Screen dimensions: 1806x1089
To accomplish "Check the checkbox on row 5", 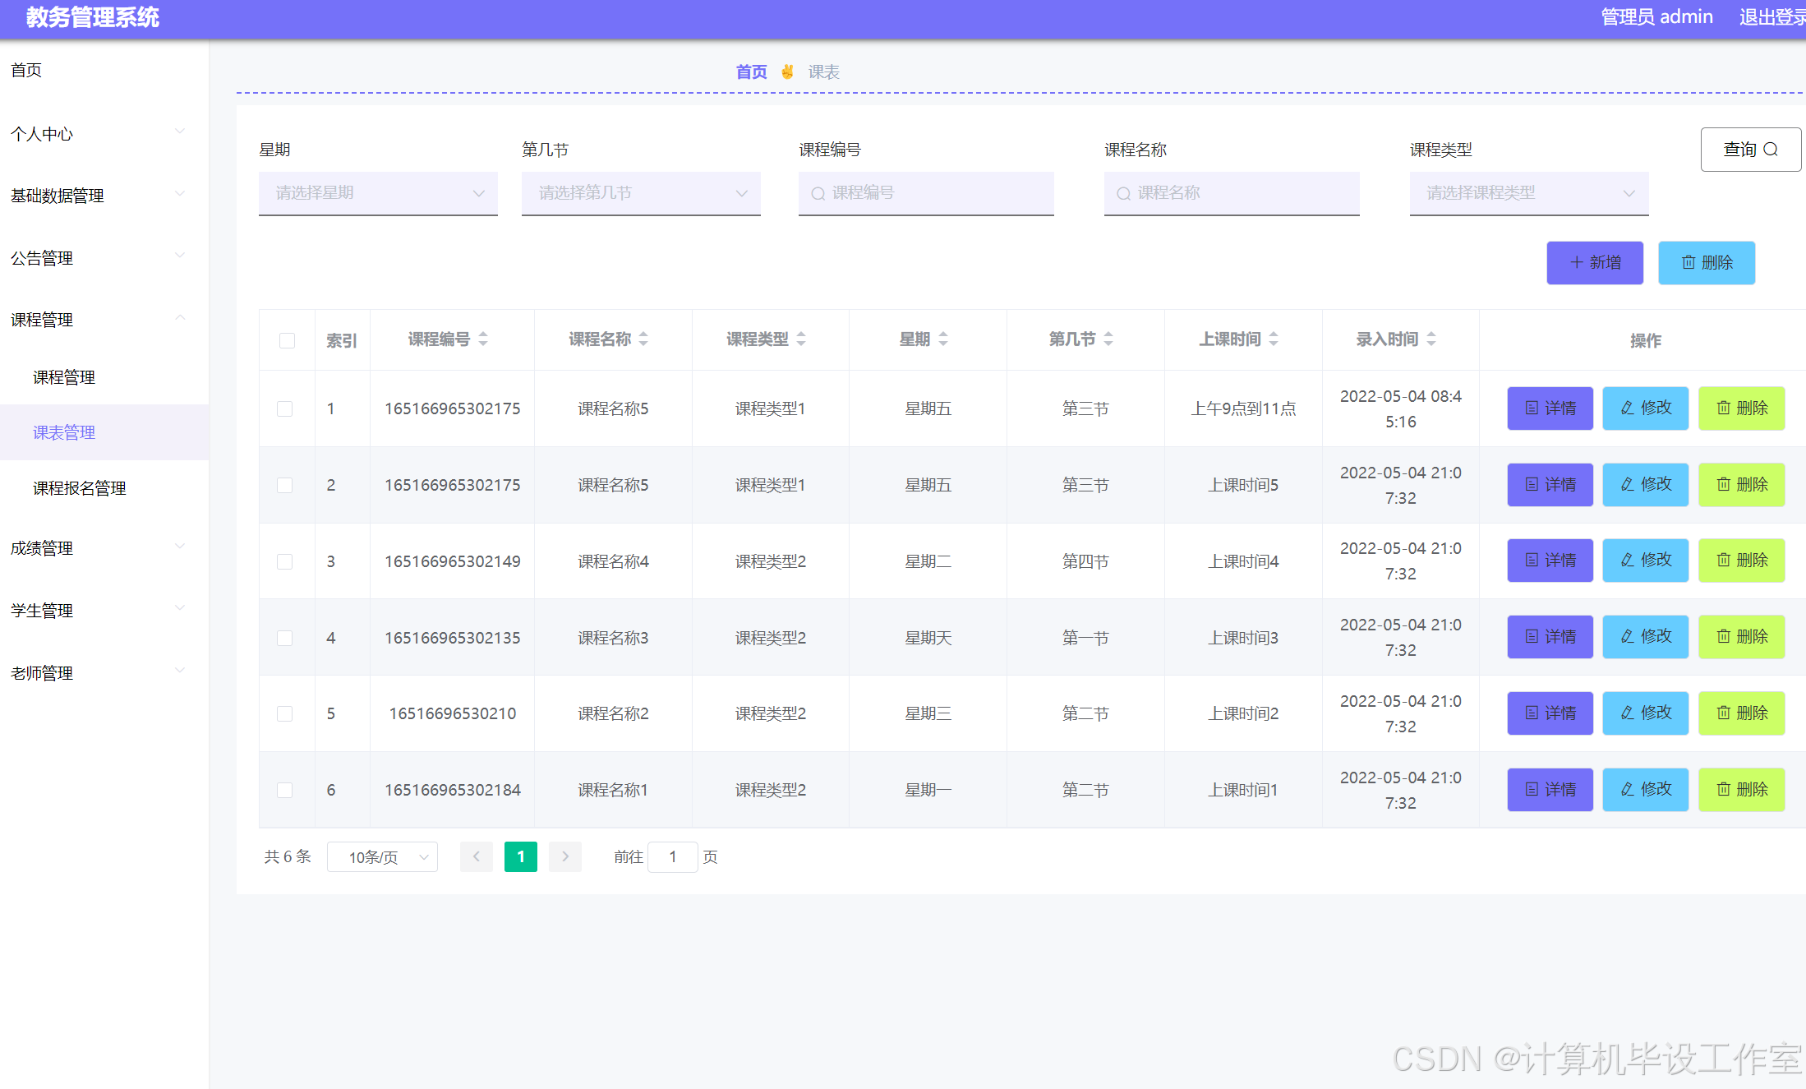I will point(285,713).
